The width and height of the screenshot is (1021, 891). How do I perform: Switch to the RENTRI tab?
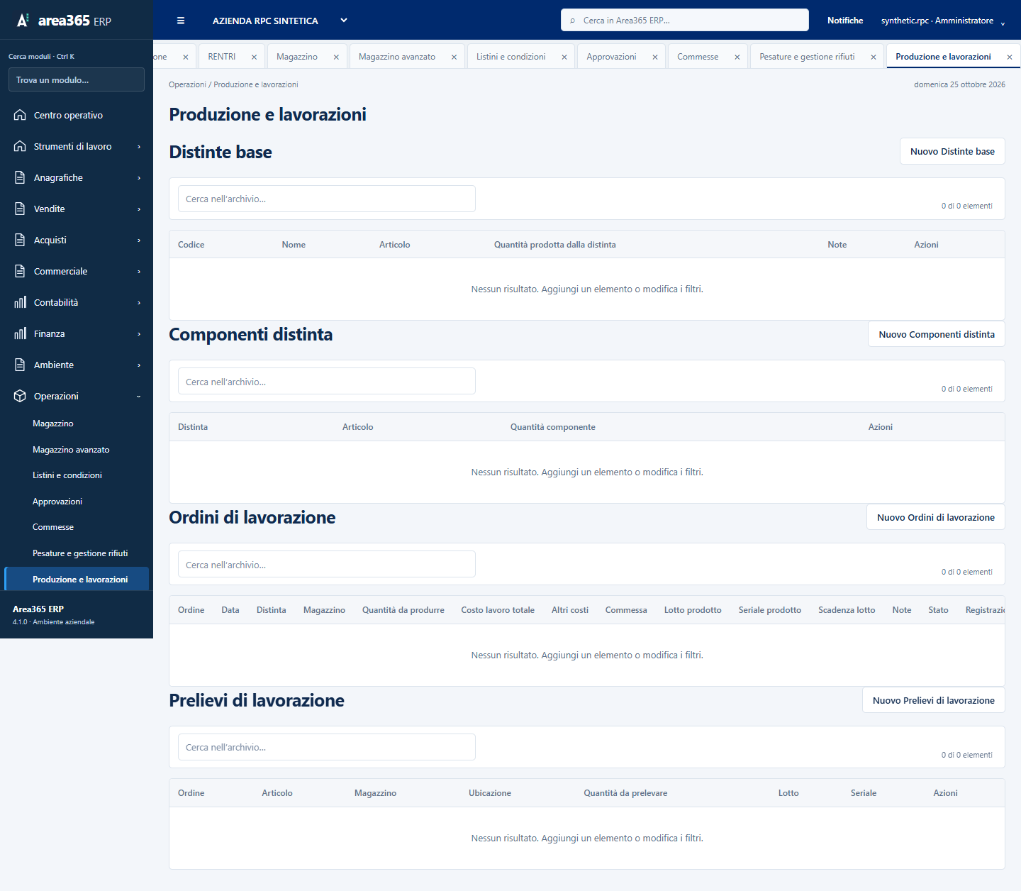pos(222,57)
